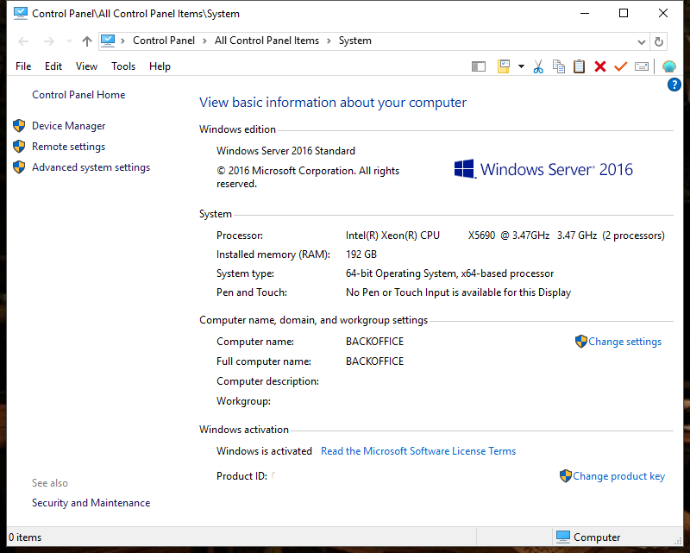Image resolution: width=690 pixels, height=553 pixels.
Task: Open Security and Maintenance link
Action: pos(91,503)
